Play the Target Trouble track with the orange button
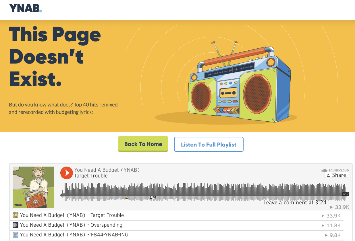The height and width of the screenshot is (241, 355). click(x=67, y=173)
